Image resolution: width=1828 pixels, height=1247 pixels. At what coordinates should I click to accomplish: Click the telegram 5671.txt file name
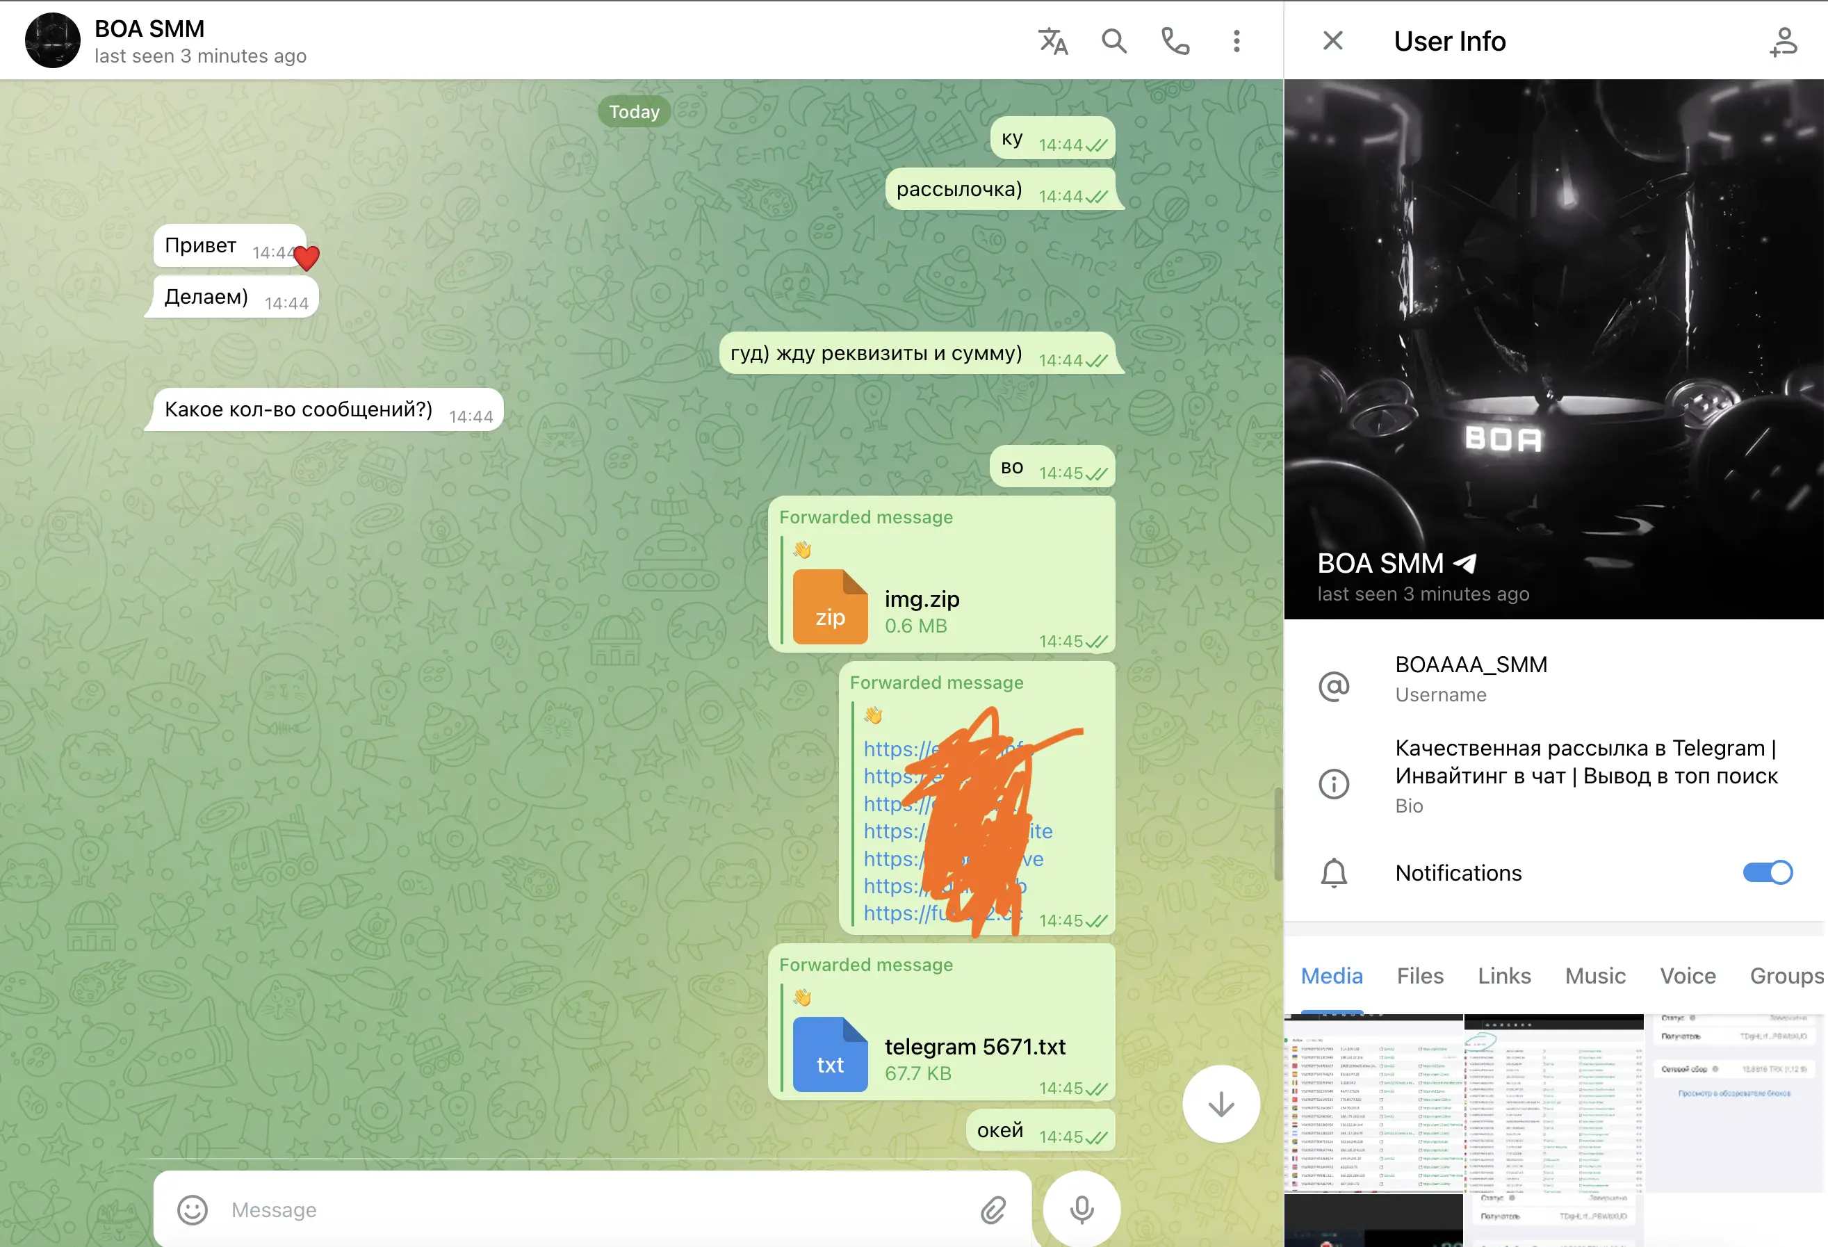click(974, 1046)
